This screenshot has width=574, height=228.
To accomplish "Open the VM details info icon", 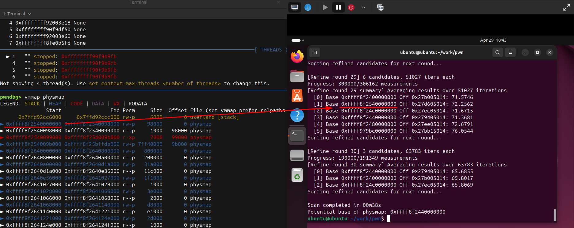I will [x=308, y=7].
